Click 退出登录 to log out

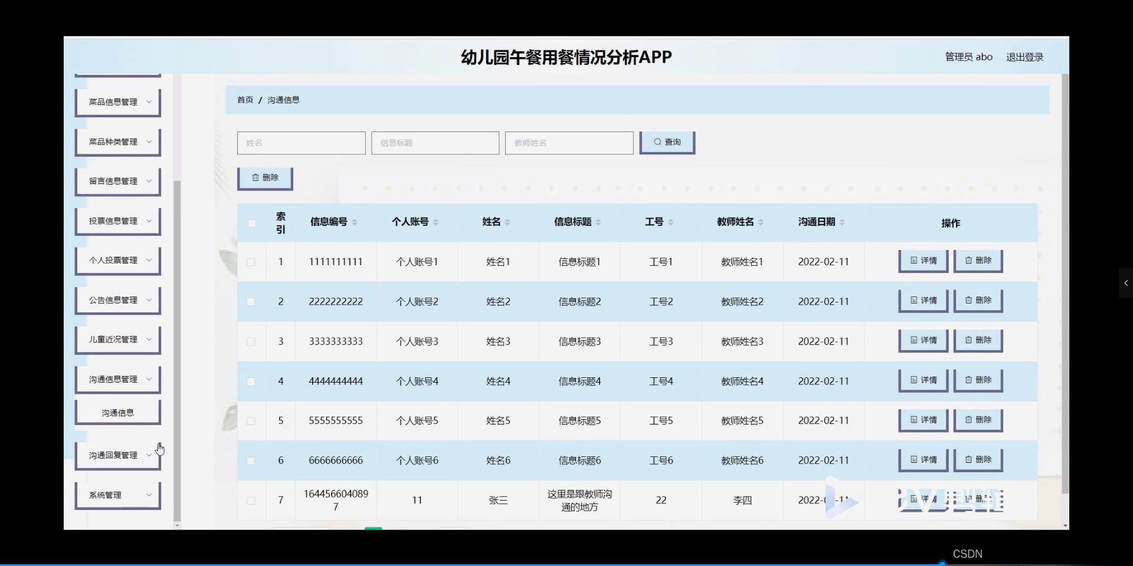pos(1024,57)
